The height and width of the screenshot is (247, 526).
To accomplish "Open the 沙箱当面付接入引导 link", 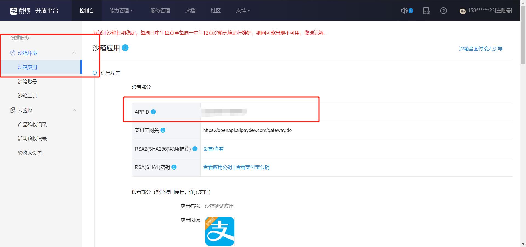I will (x=481, y=48).
